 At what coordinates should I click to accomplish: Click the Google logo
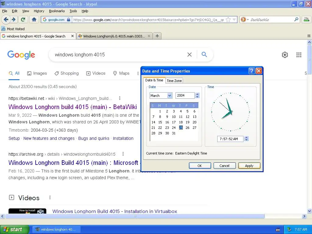21,55
